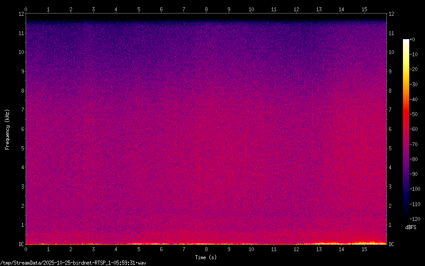Click the DC label on right frequency axis

[391, 244]
